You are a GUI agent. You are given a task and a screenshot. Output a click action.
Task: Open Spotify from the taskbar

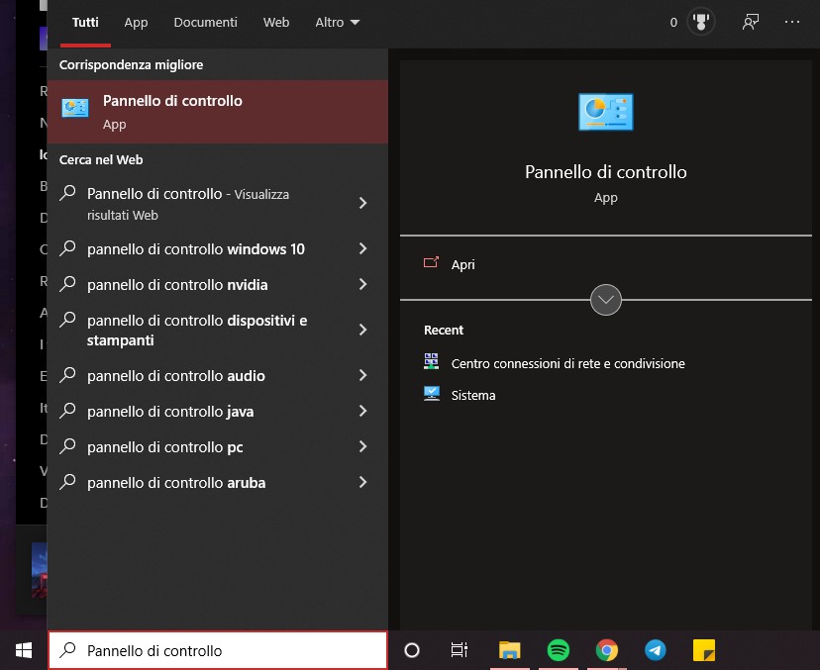559,650
